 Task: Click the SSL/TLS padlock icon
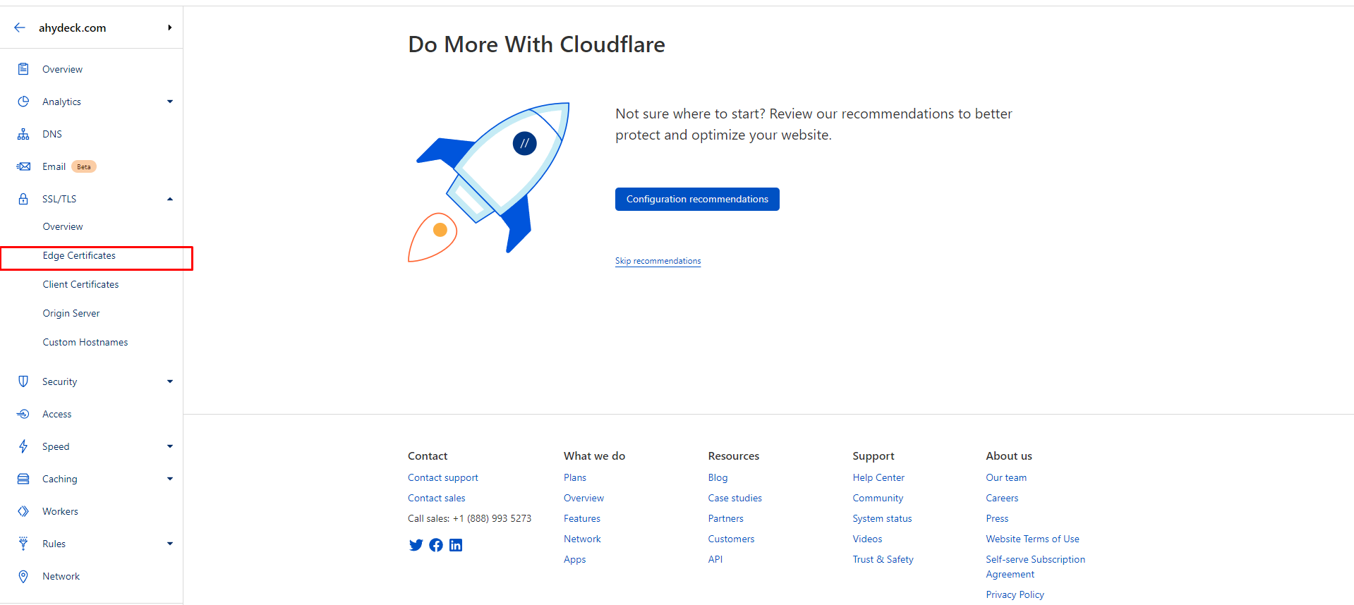tap(23, 199)
